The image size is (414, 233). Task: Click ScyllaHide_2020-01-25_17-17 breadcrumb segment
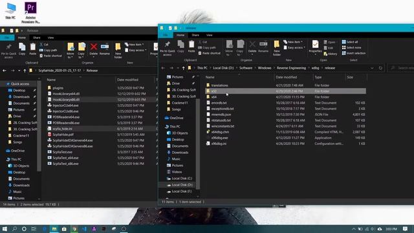60,71
